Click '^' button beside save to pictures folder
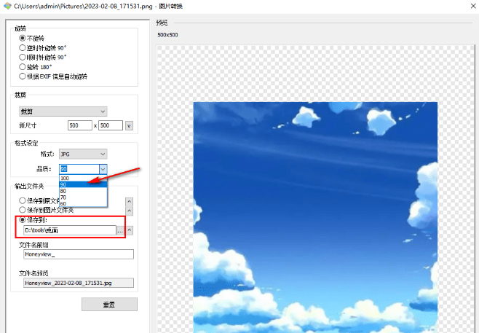 130,211
